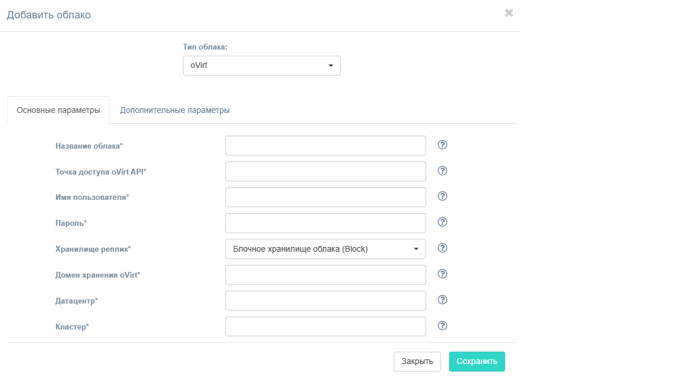
Task: Open help for Домен хранения oVirt
Action: tap(443, 274)
